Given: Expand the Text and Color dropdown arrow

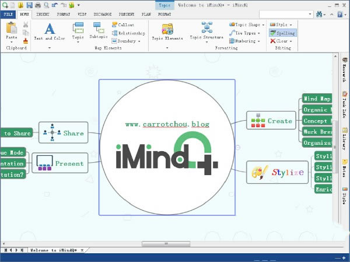Looking at the screenshot, I should (x=50, y=48).
